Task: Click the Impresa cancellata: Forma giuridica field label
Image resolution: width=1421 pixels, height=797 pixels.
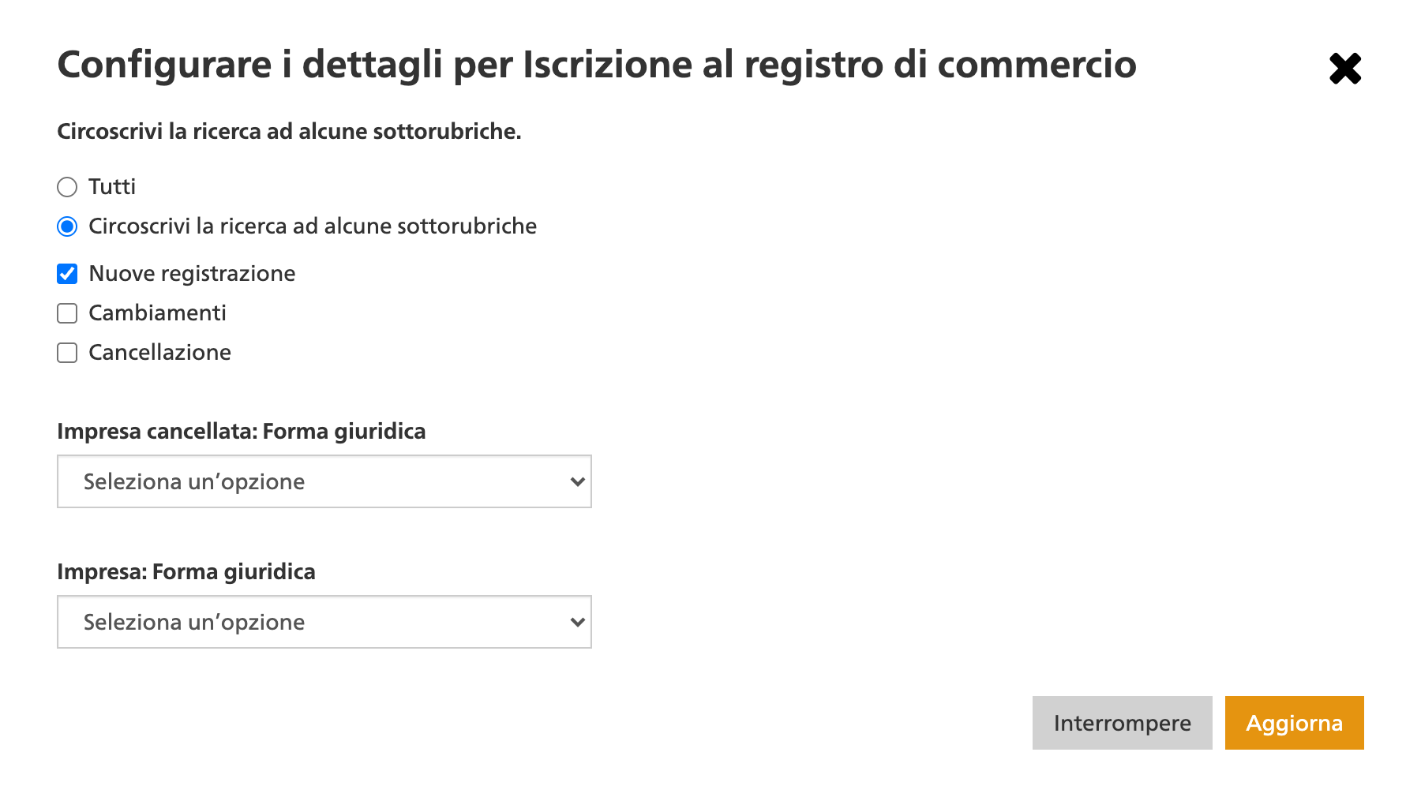Action: [x=242, y=432]
